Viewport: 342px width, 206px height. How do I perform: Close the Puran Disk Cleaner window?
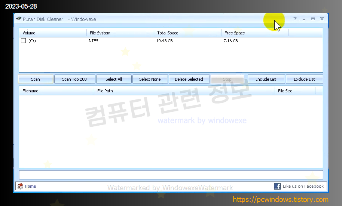click(x=322, y=19)
